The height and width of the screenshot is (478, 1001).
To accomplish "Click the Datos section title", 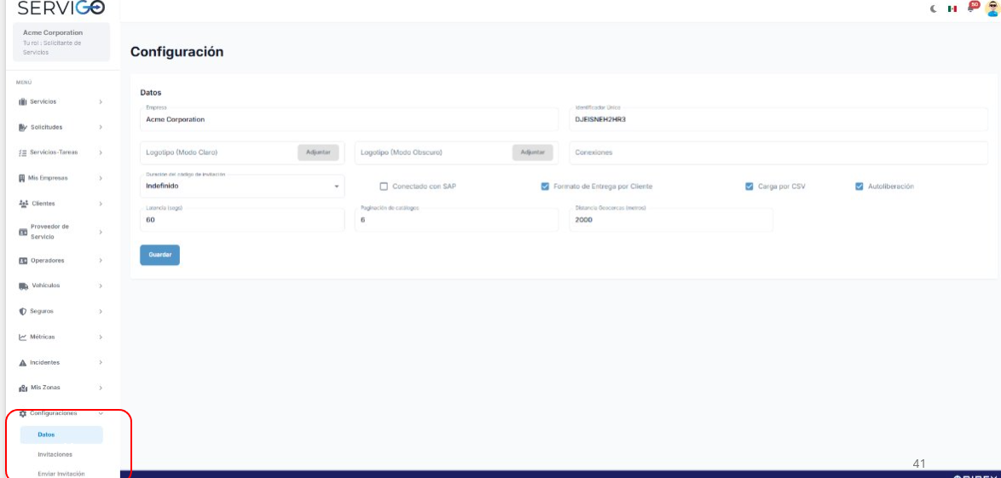I will click(151, 93).
